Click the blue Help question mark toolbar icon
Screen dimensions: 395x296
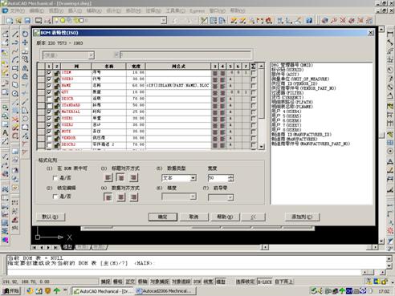[x=309, y=20]
